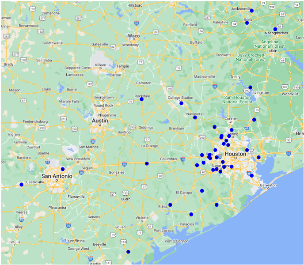Select the blue marker under the Rusk label

click(247, 23)
